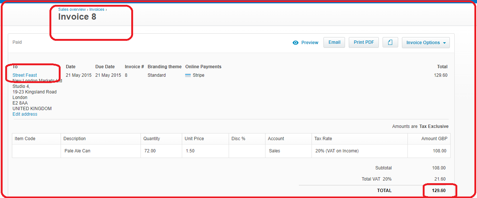Click the Item Code column header
Viewport: 477px width, 198px height.
[x=36, y=139]
